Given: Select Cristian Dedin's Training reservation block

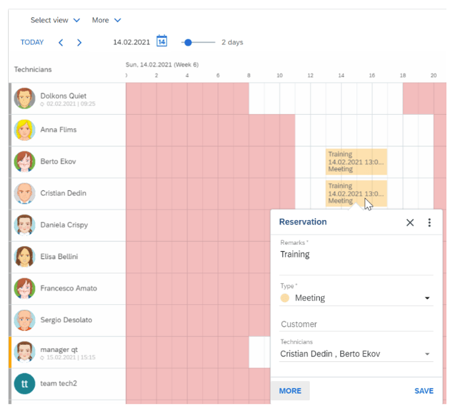Looking at the screenshot, I should 356,193.
